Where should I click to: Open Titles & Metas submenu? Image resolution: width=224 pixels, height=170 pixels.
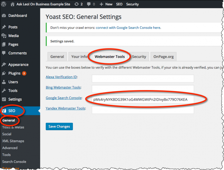(x=13, y=127)
